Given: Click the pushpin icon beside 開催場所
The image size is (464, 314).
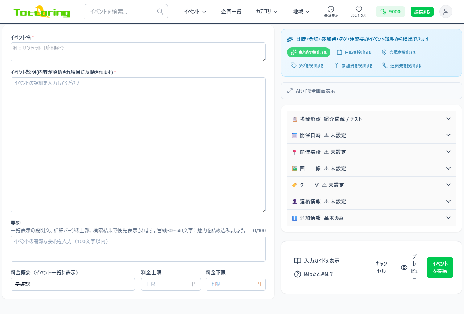Looking at the screenshot, I should [x=294, y=152].
